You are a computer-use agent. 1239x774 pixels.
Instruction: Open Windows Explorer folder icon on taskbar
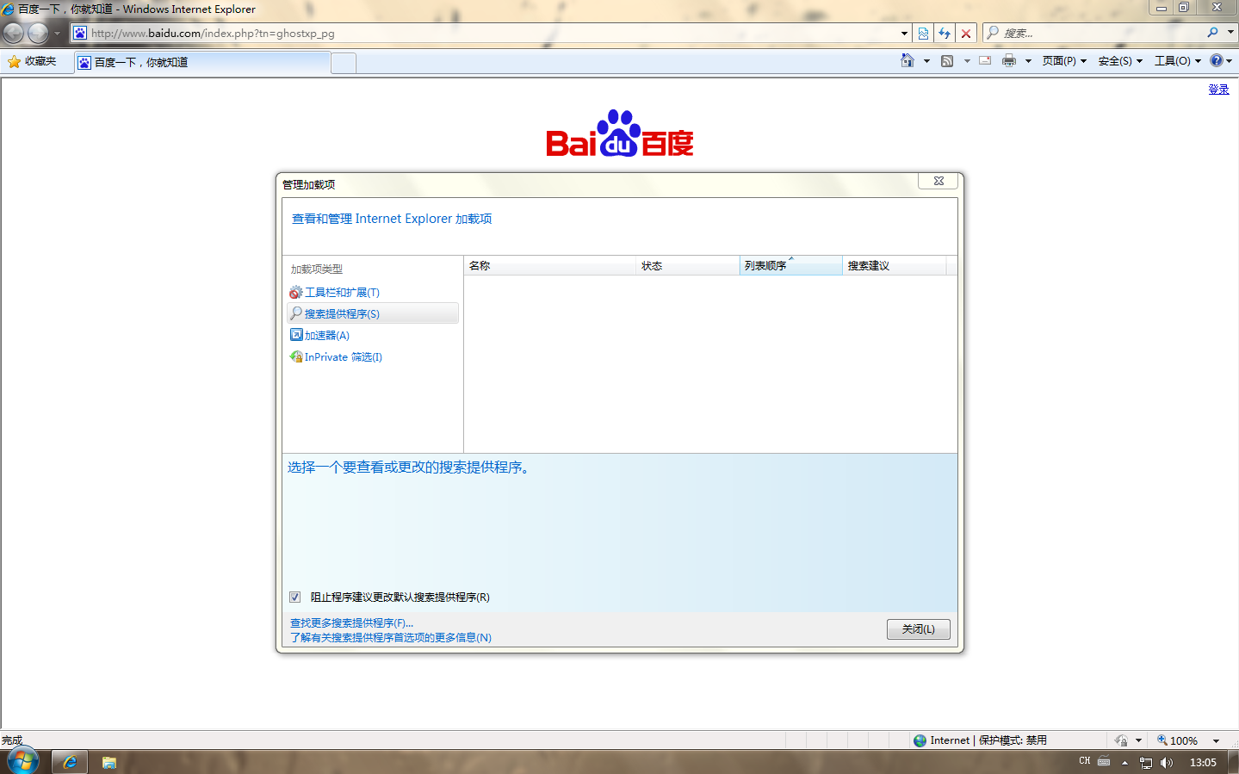click(109, 762)
